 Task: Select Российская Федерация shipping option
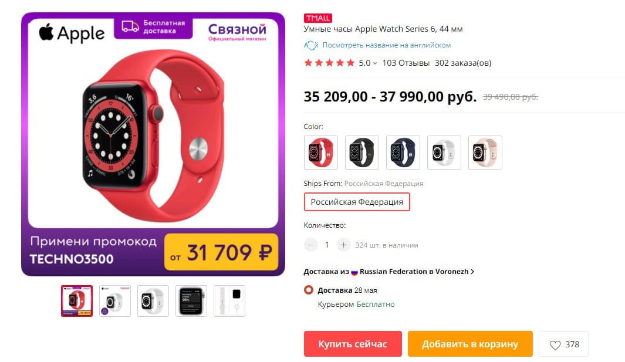point(357,202)
